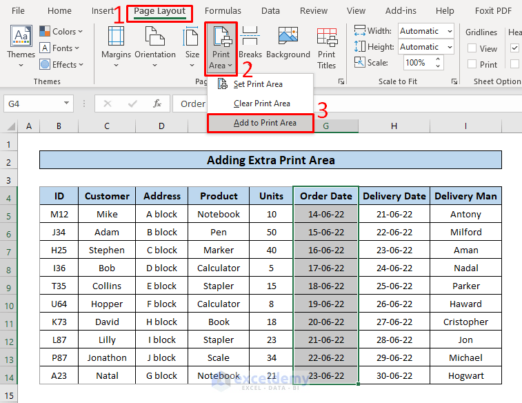Image resolution: width=522 pixels, height=403 pixels.
Task: Click formula bar Cancel X icon
Action: pyautogui.click(x=107, y=104)
